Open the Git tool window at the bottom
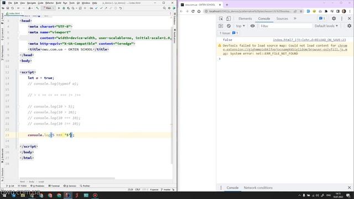354x199 pixels. 10,186
